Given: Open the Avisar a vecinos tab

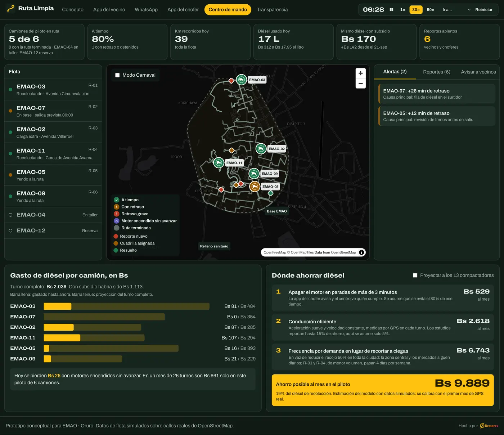Looking at the screenshot, I should 478,72.
